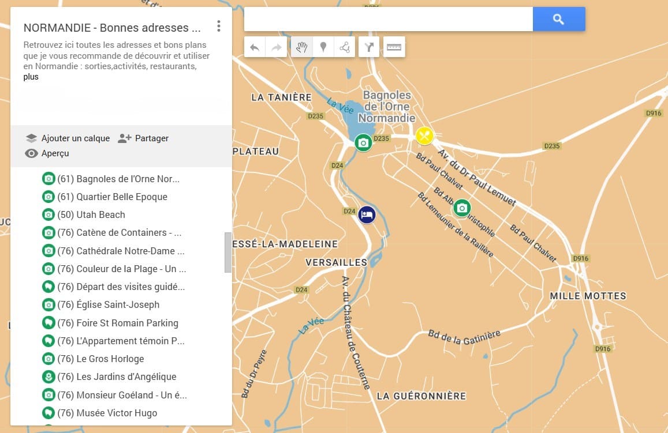The image size is (668, 433).
Task: Click camera icon beside Le Gros Horloge
Action: tap(48, 359)
